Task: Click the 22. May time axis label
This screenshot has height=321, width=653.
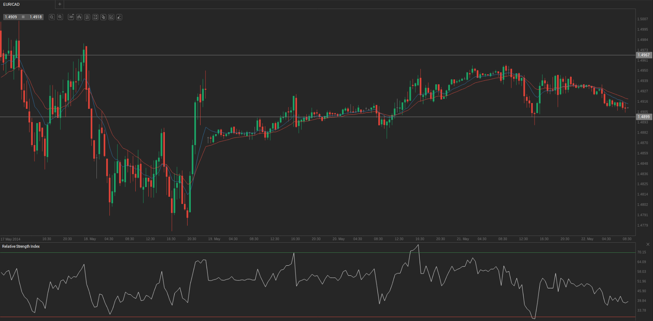Action: pos(587,239)
